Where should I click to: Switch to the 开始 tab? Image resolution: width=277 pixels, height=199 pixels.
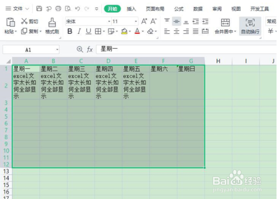[112, 9]
